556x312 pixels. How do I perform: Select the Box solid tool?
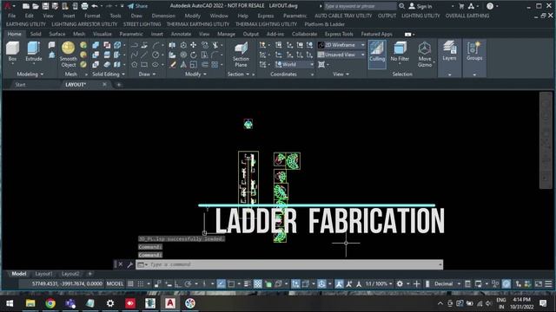[x=12, y=52]
